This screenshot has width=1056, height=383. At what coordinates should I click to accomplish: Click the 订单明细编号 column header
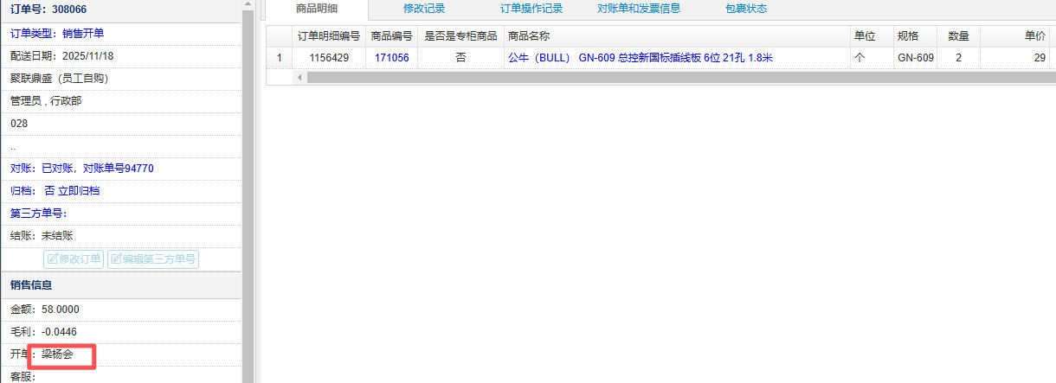coord(328,36)
